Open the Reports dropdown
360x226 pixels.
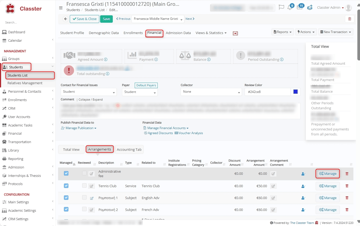click(x=283, y=32)
